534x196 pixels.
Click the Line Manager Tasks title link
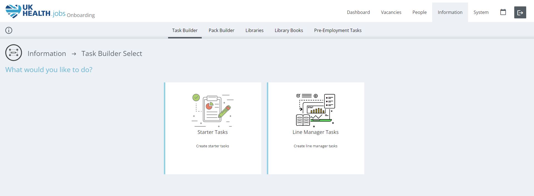(315, 132)
